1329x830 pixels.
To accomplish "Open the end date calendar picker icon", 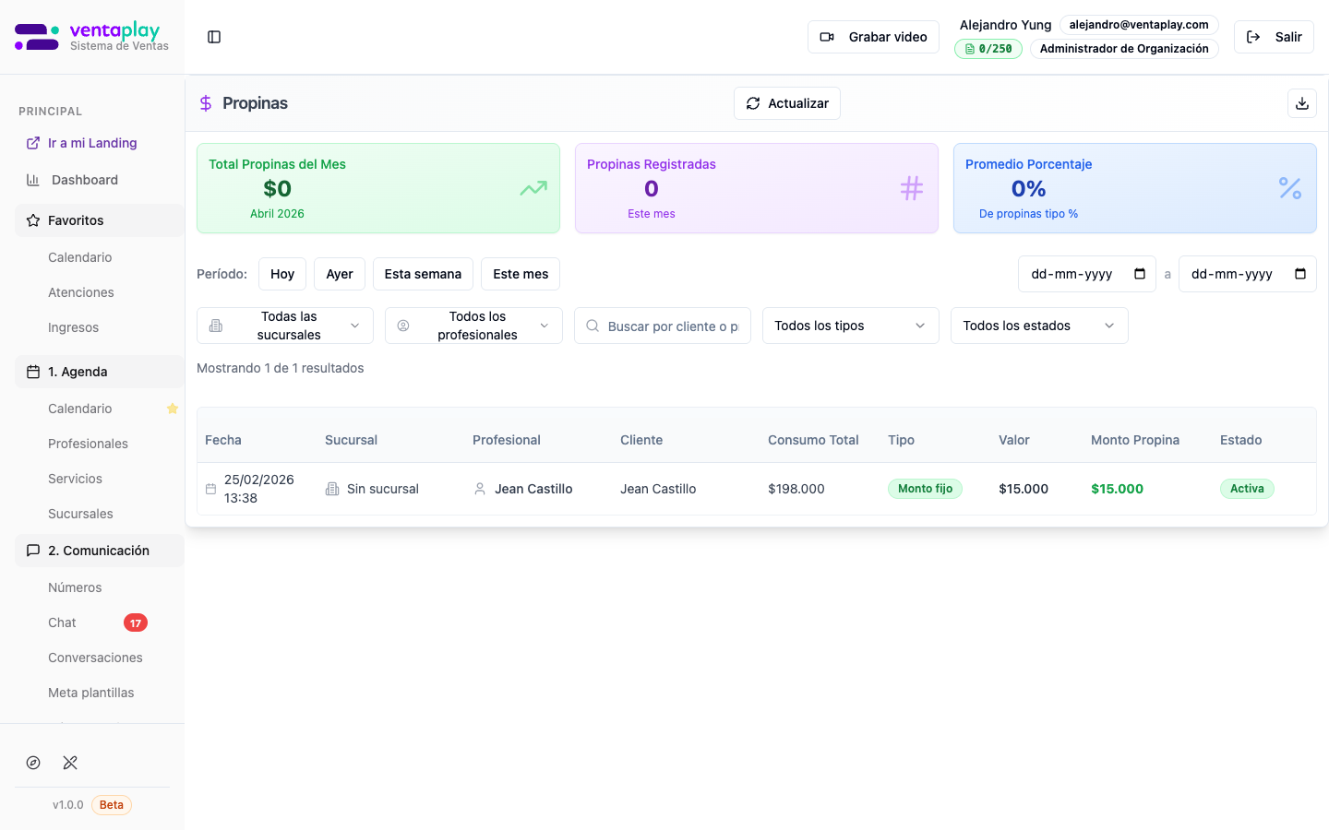I will point(1300,274).
